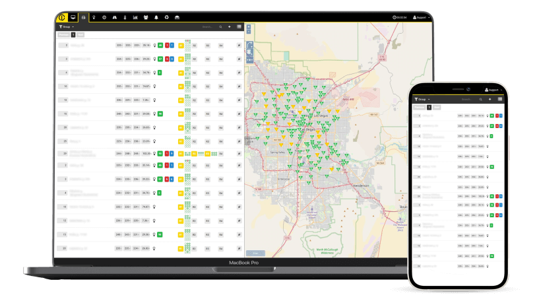The height and width of the screenshot is (305, 541).
Task: Open the bell notifications icon
Action: [156, 17]
